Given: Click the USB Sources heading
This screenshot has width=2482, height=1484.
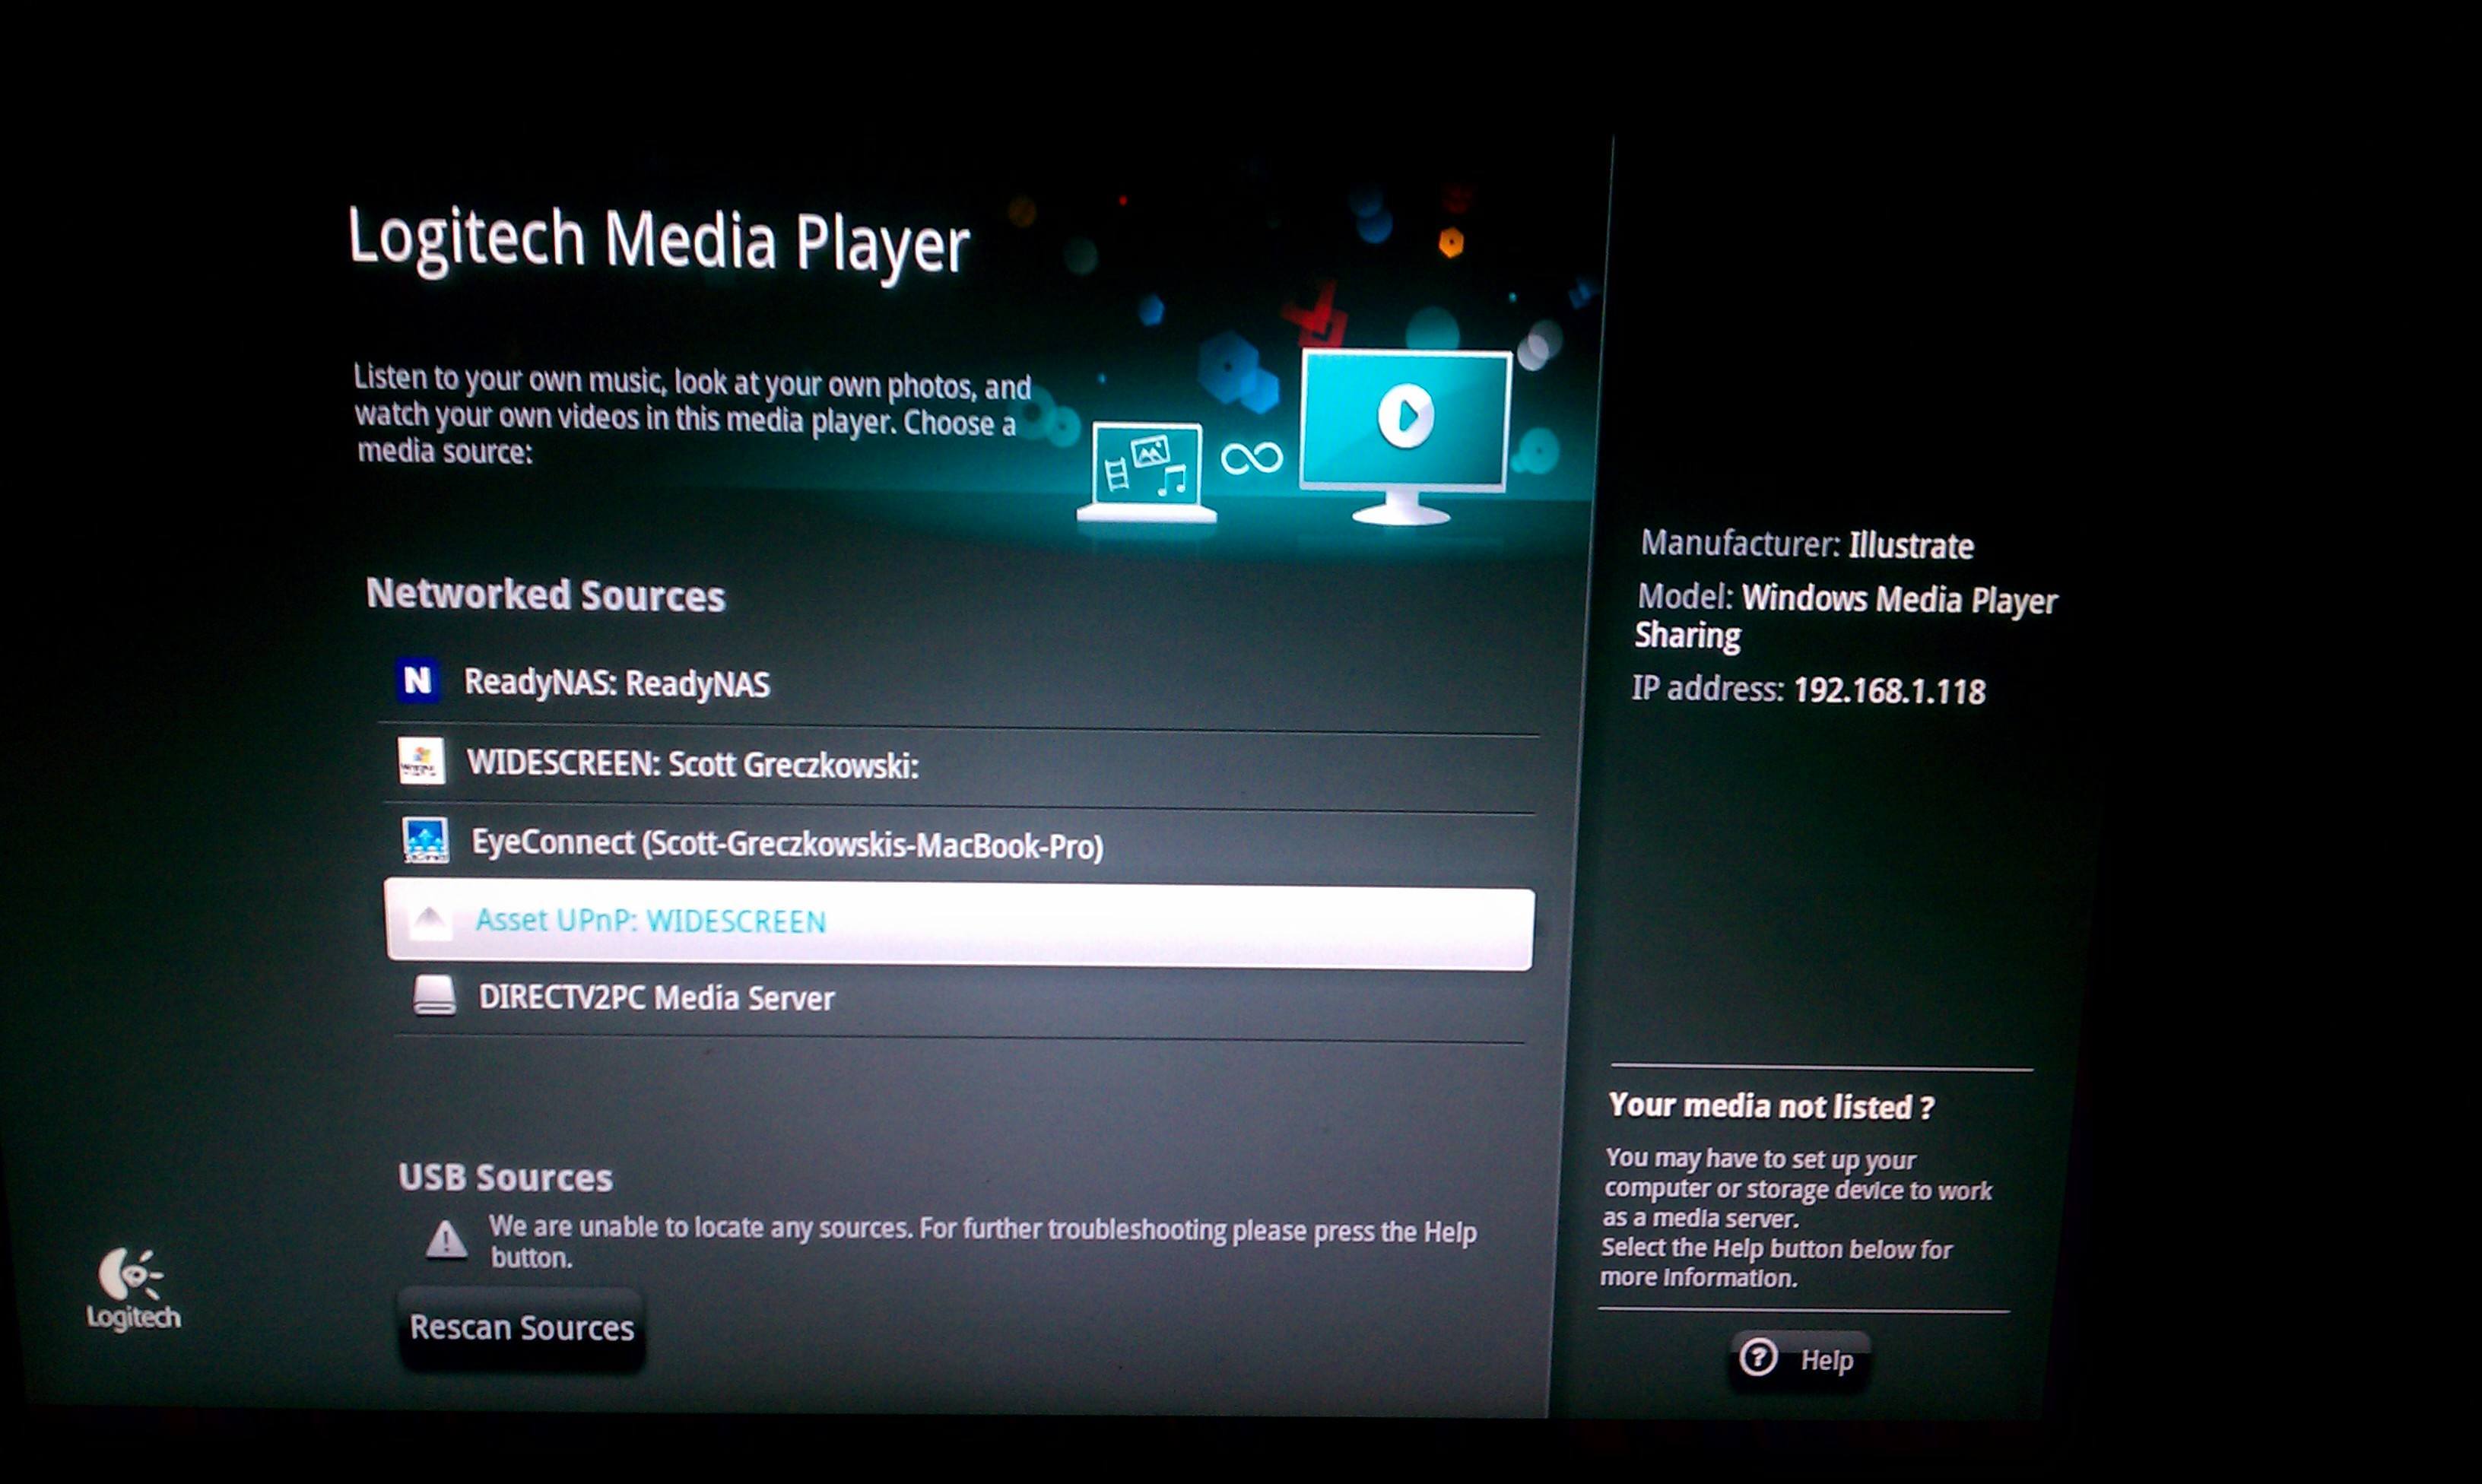Looking at the screenshot, I should click(x=505, y=1177).
